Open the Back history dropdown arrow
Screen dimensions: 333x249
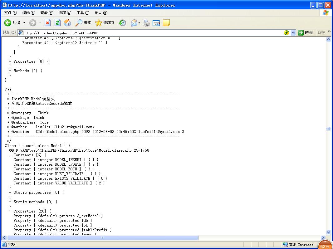[x=24, y=23]
